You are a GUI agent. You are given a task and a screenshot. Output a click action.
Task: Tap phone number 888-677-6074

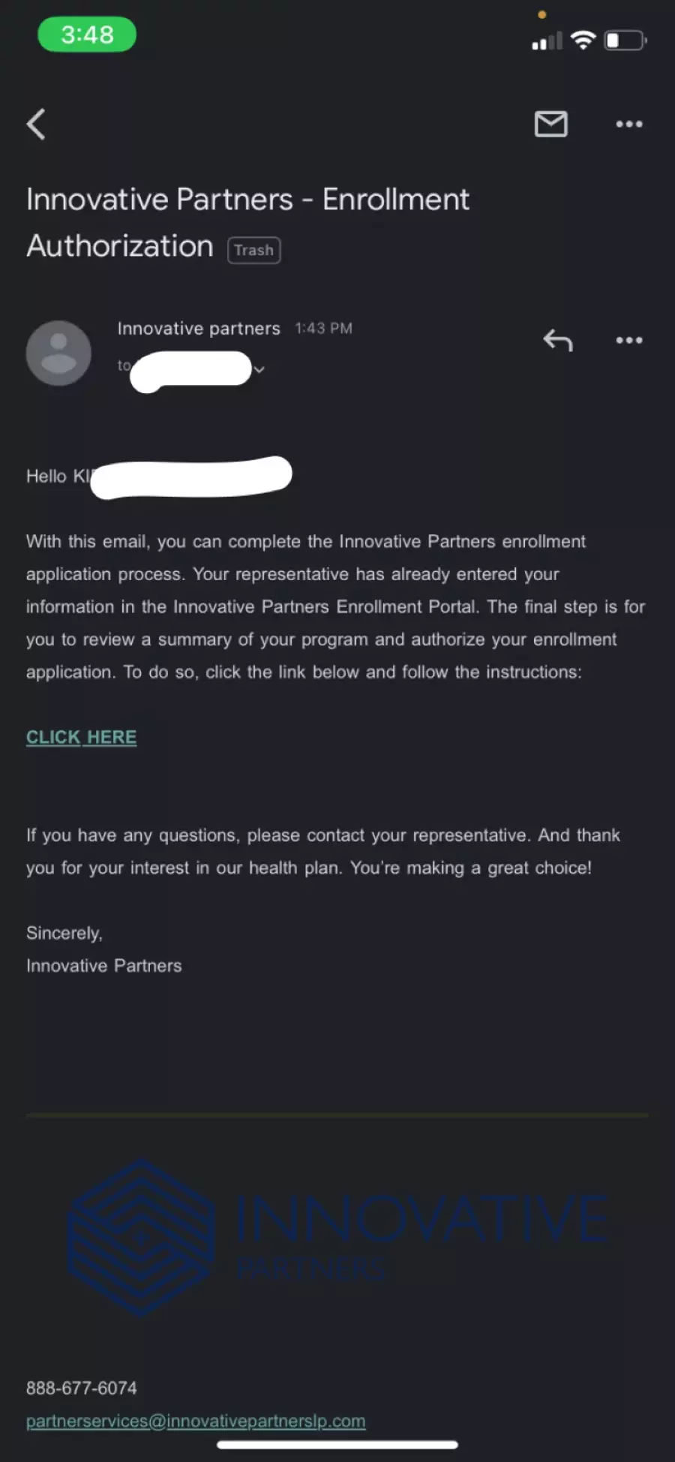[82, 1388]
